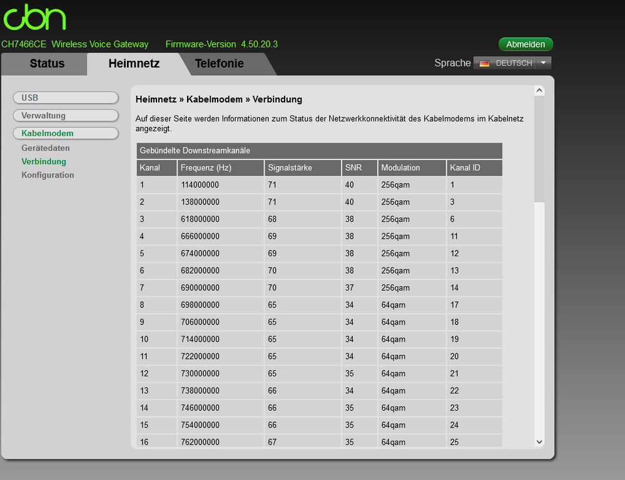The height and width of the screenshot is (480, 625).
Task: Click SNR 37 in 690000000 row
Action: tap(350, 287)
